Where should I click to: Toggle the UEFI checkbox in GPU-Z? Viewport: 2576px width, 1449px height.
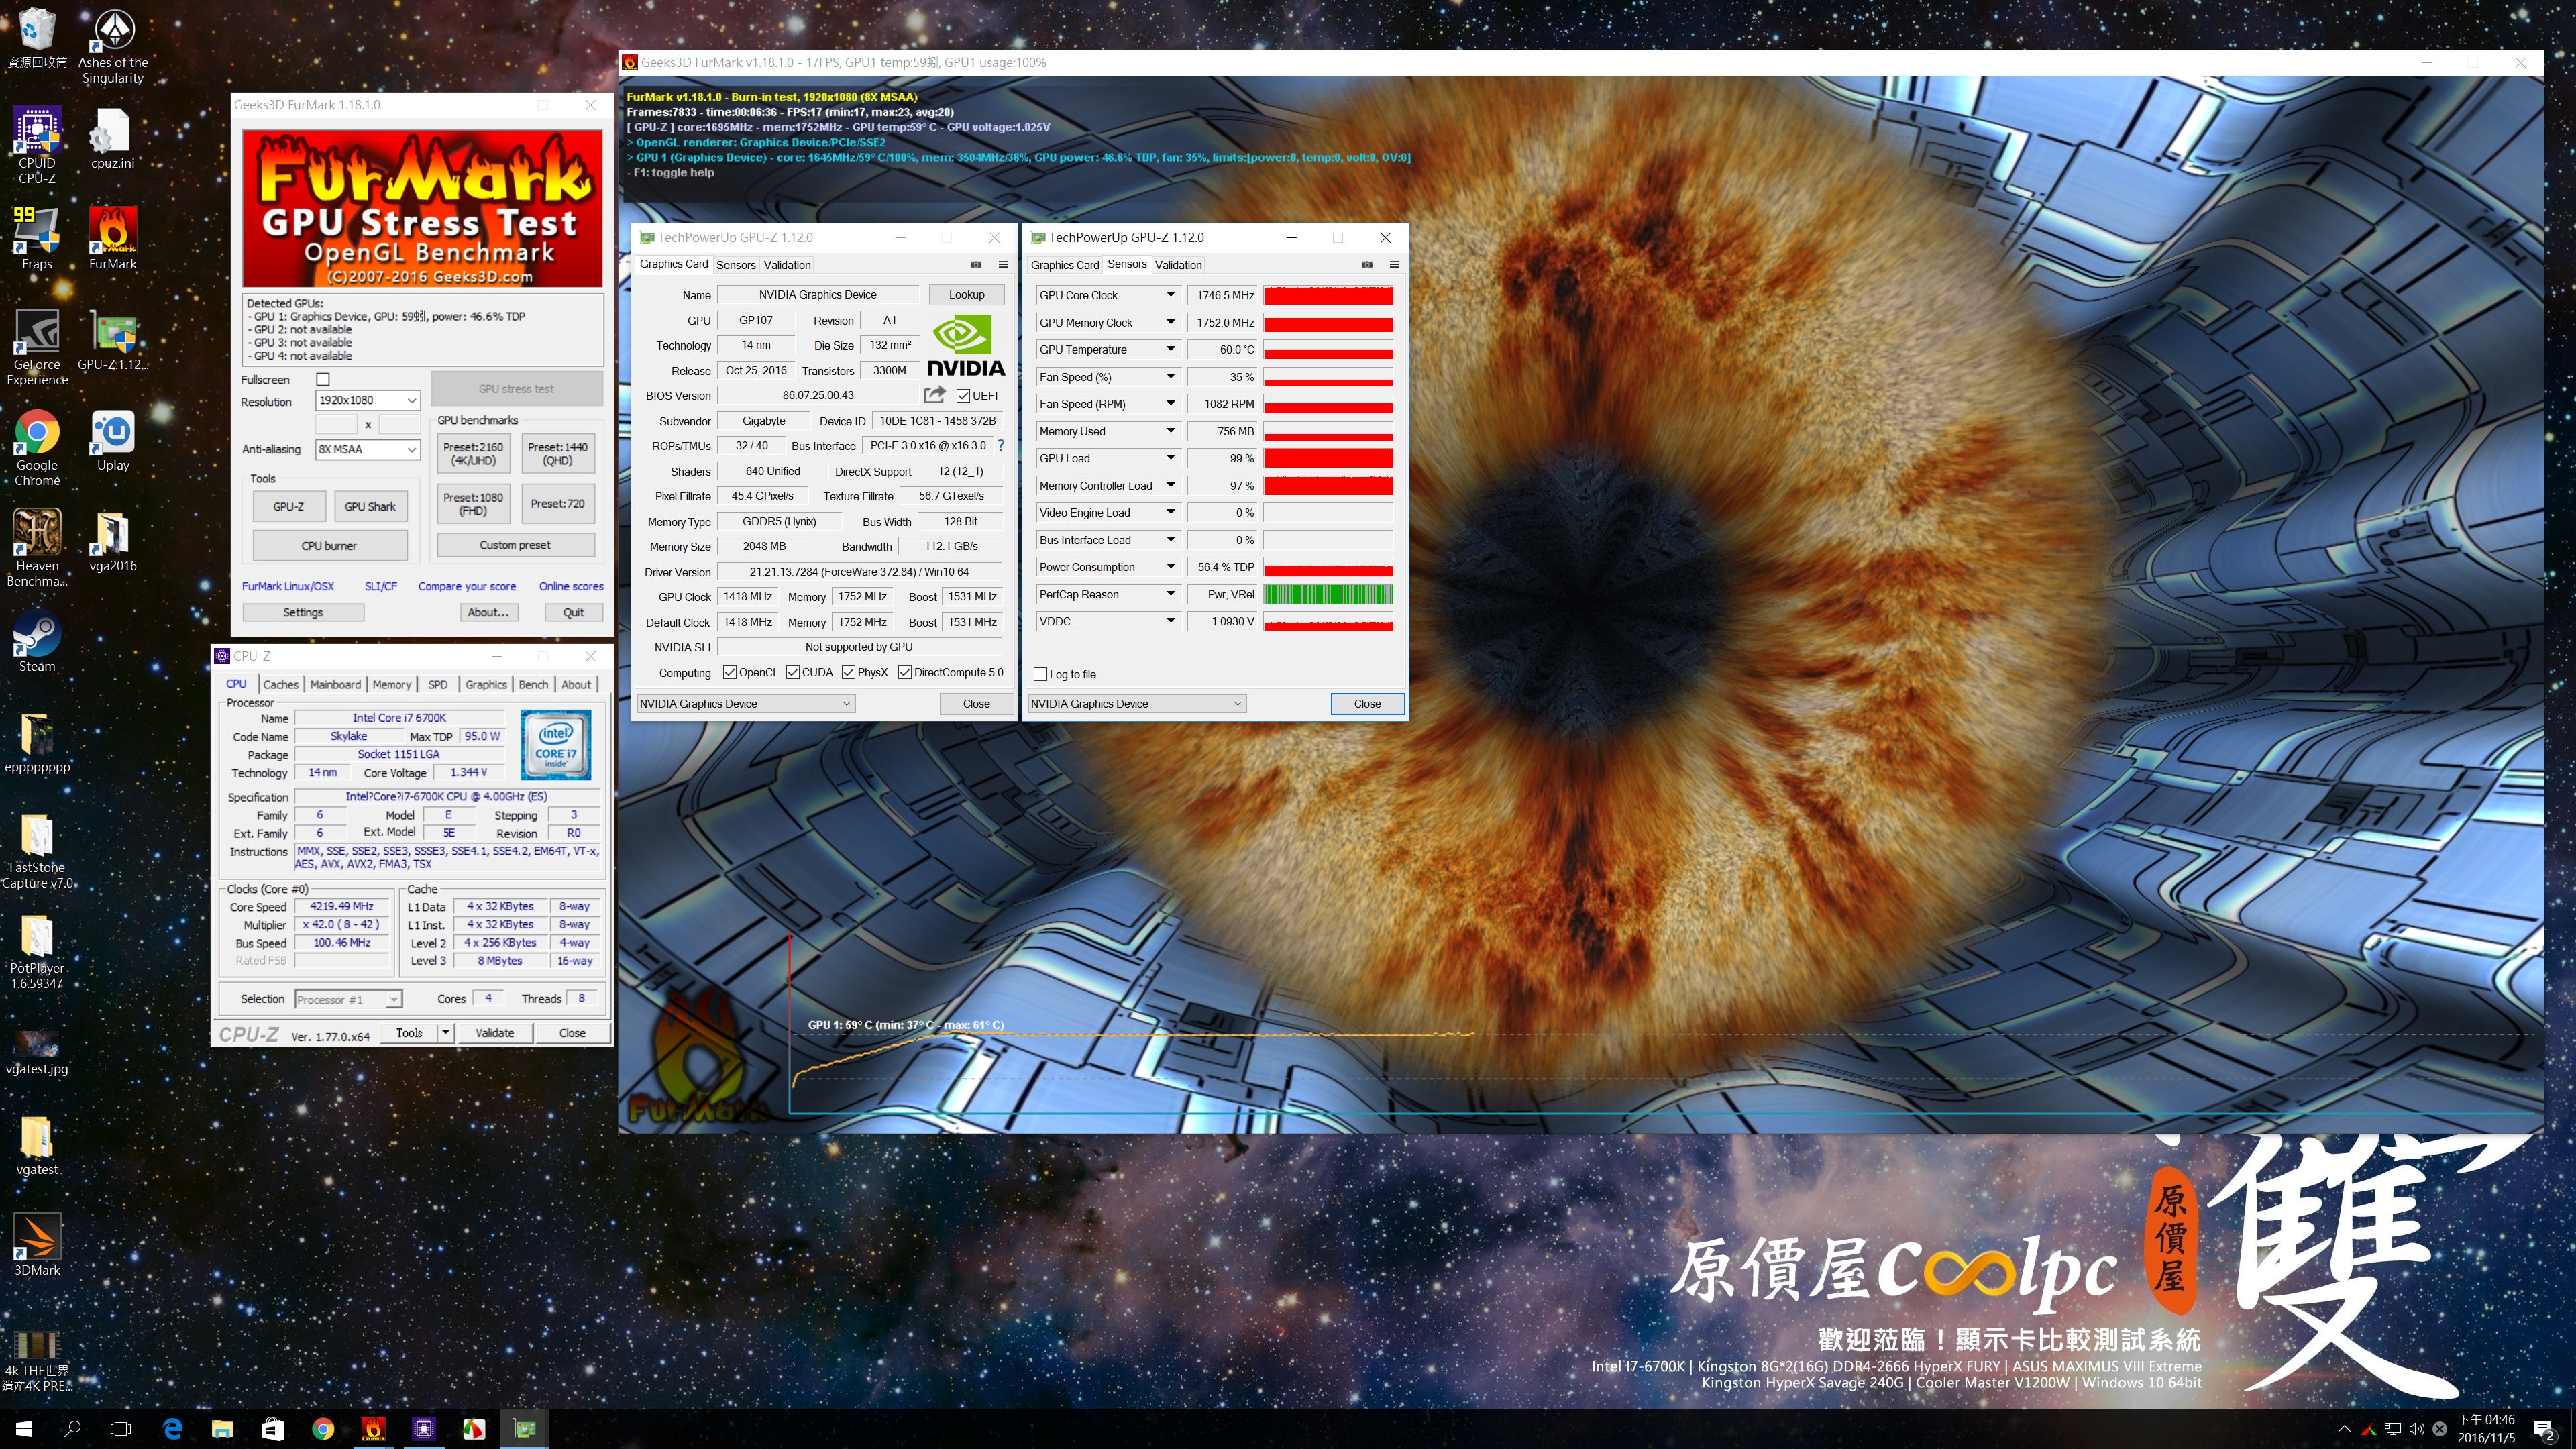pos(963,396)
